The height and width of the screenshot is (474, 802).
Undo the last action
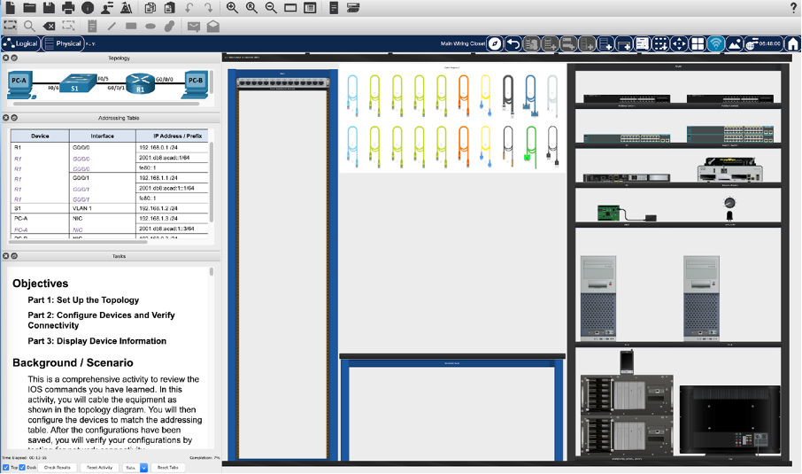pos(189,8)
